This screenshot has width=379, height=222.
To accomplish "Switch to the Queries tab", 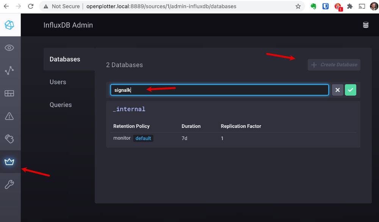I will coord(61,105).
